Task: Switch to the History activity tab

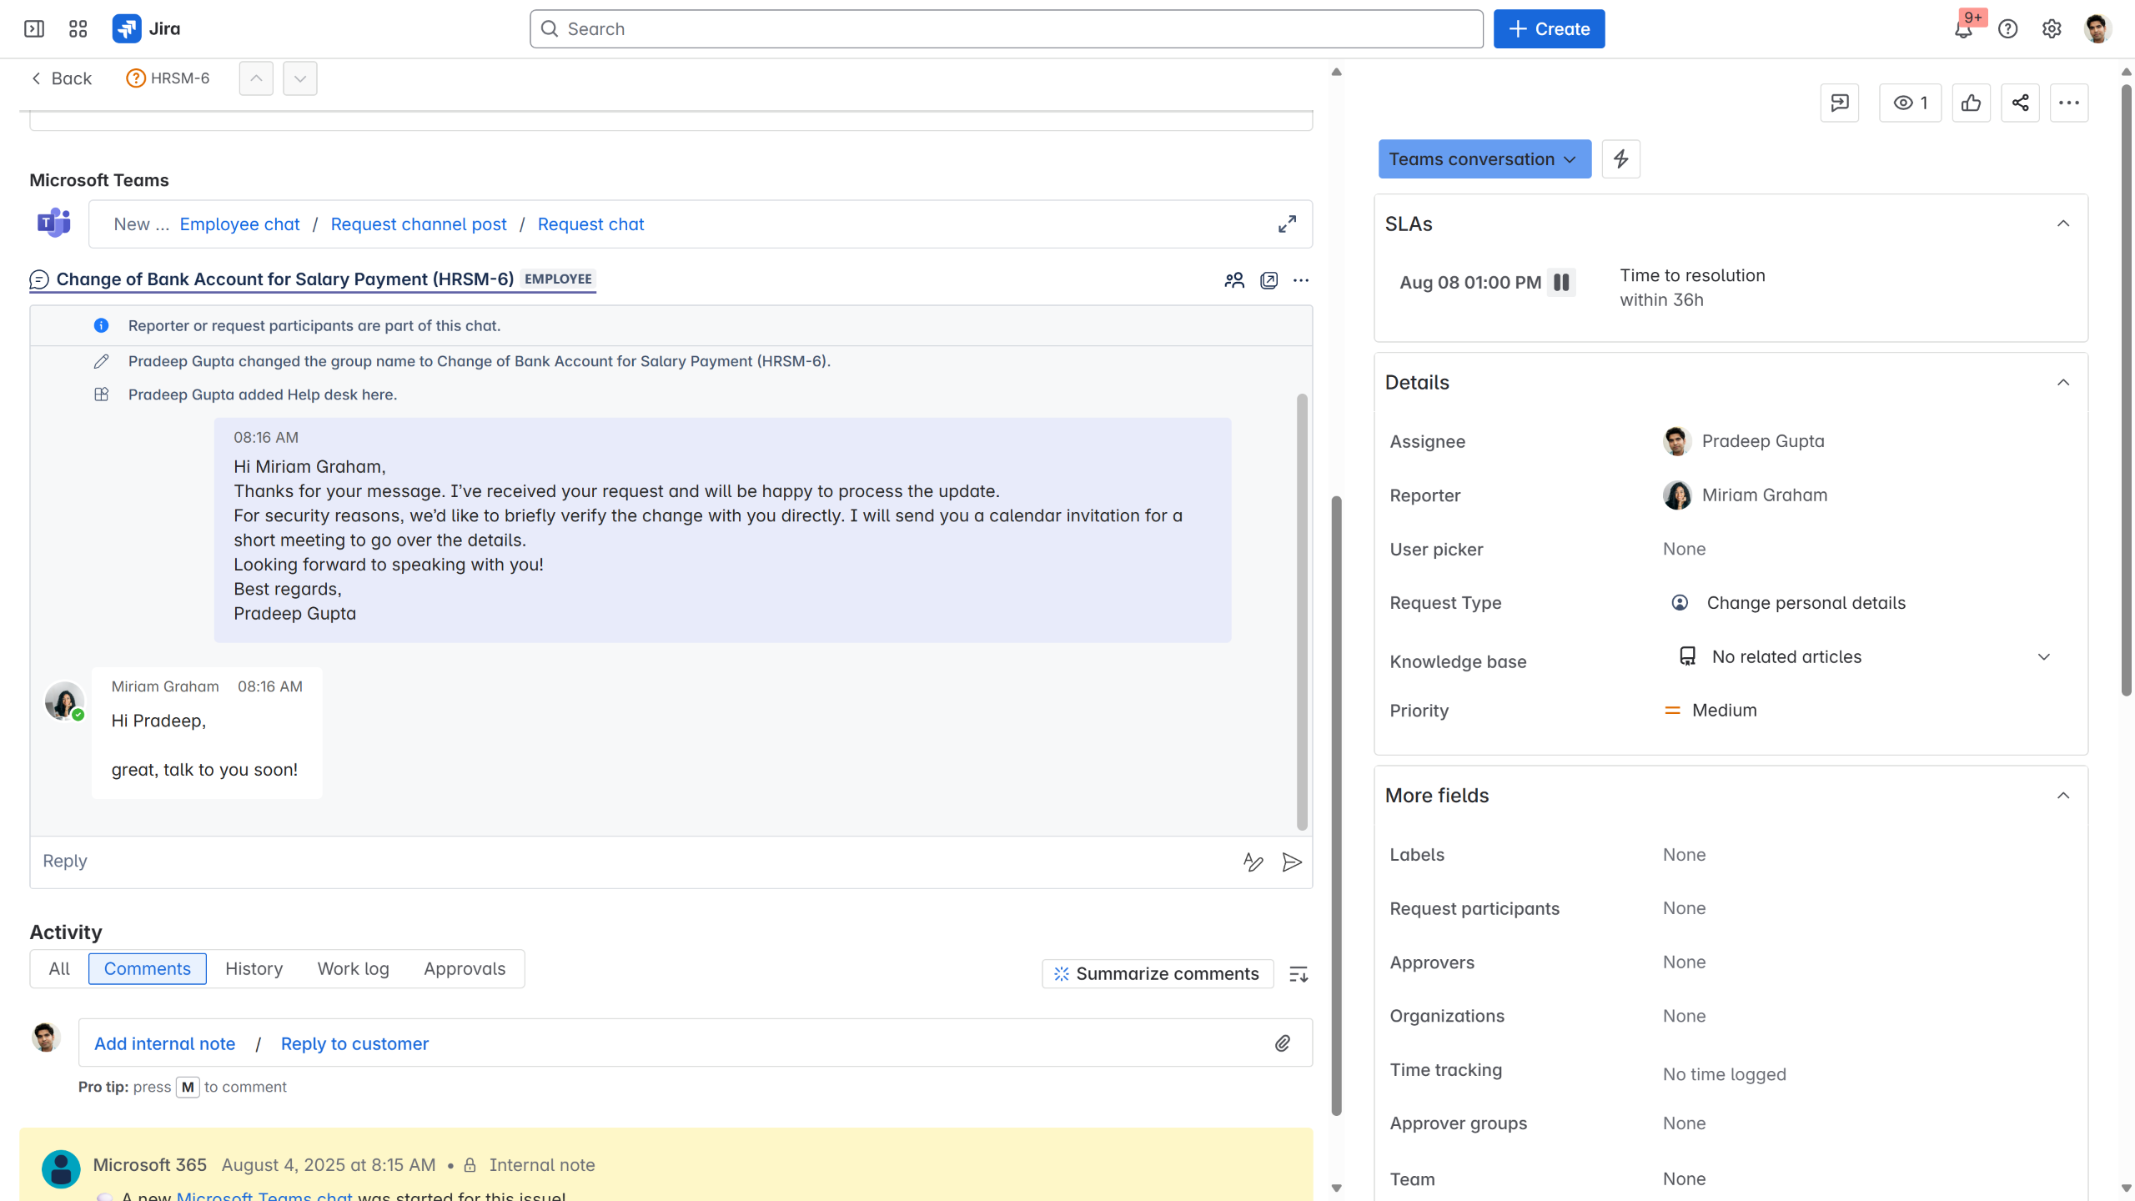Action: tap(254, 968)
